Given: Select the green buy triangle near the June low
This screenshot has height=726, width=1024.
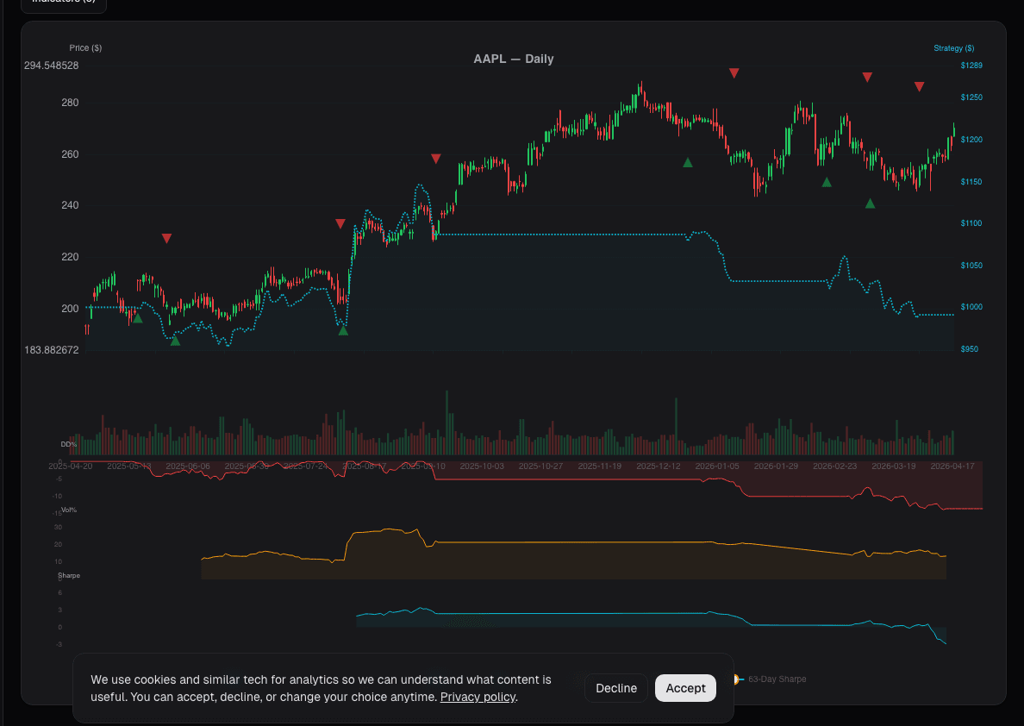Looking at the screenshot, I should coord(174,340).
